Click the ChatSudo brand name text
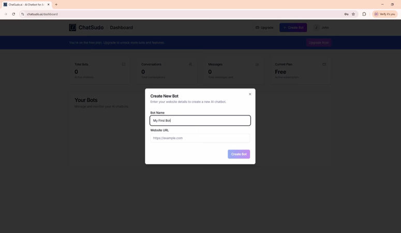401x233 pixels. coord(91,27)
